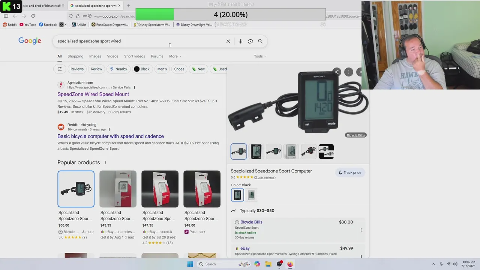Screen dimensions: 480x270
Task: Click the Google logo
Action: click(30, 41)
